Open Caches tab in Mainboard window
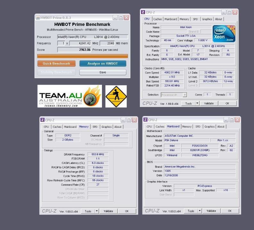Viewport: 254px width, 230px height. coord(160,126)
